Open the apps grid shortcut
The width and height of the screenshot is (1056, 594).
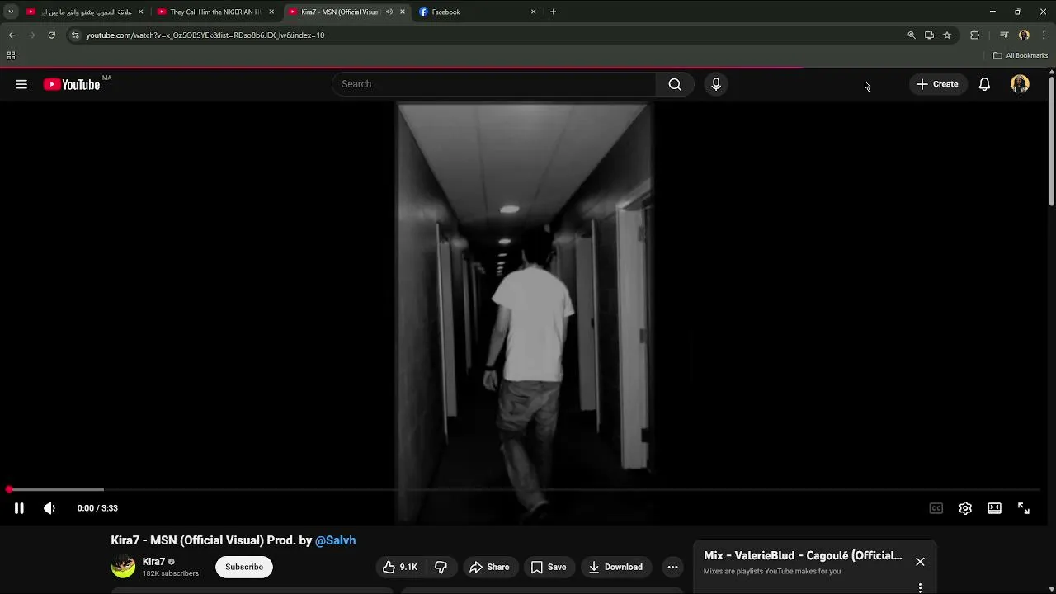pos(11,55)
